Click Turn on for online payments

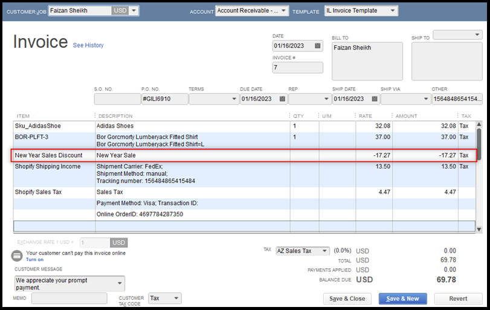tap(34, 259)
